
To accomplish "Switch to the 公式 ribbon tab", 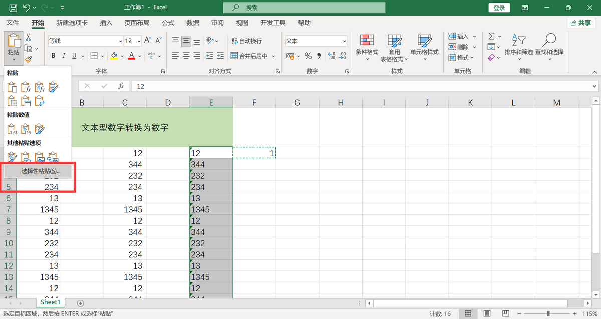I will 168,23.
